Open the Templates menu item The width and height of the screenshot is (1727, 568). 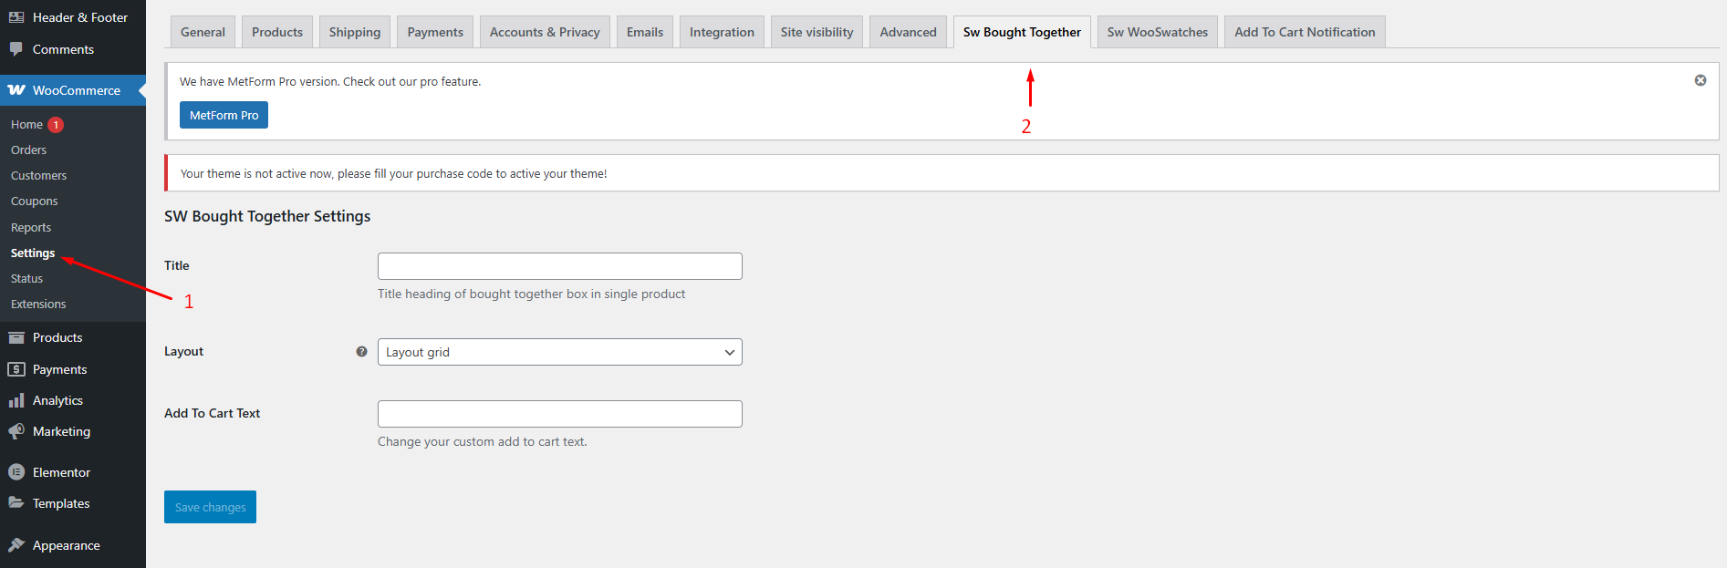(61, 503)
